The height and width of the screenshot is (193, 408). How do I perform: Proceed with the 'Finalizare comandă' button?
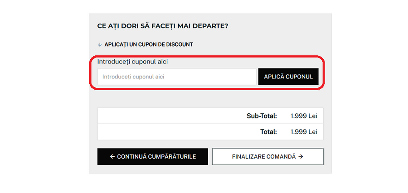pyautogui.click(x=267, y=157)
